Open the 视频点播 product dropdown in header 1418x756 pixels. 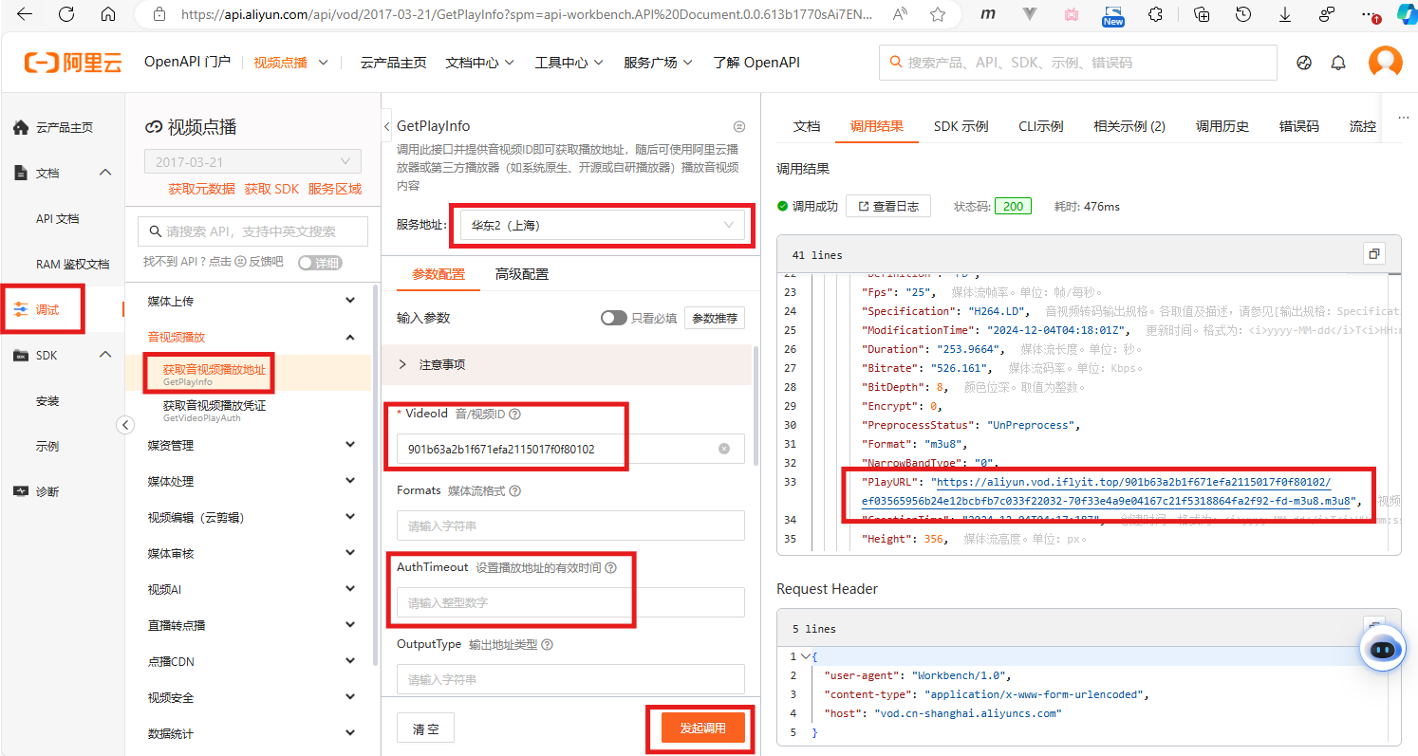(290, 63)
